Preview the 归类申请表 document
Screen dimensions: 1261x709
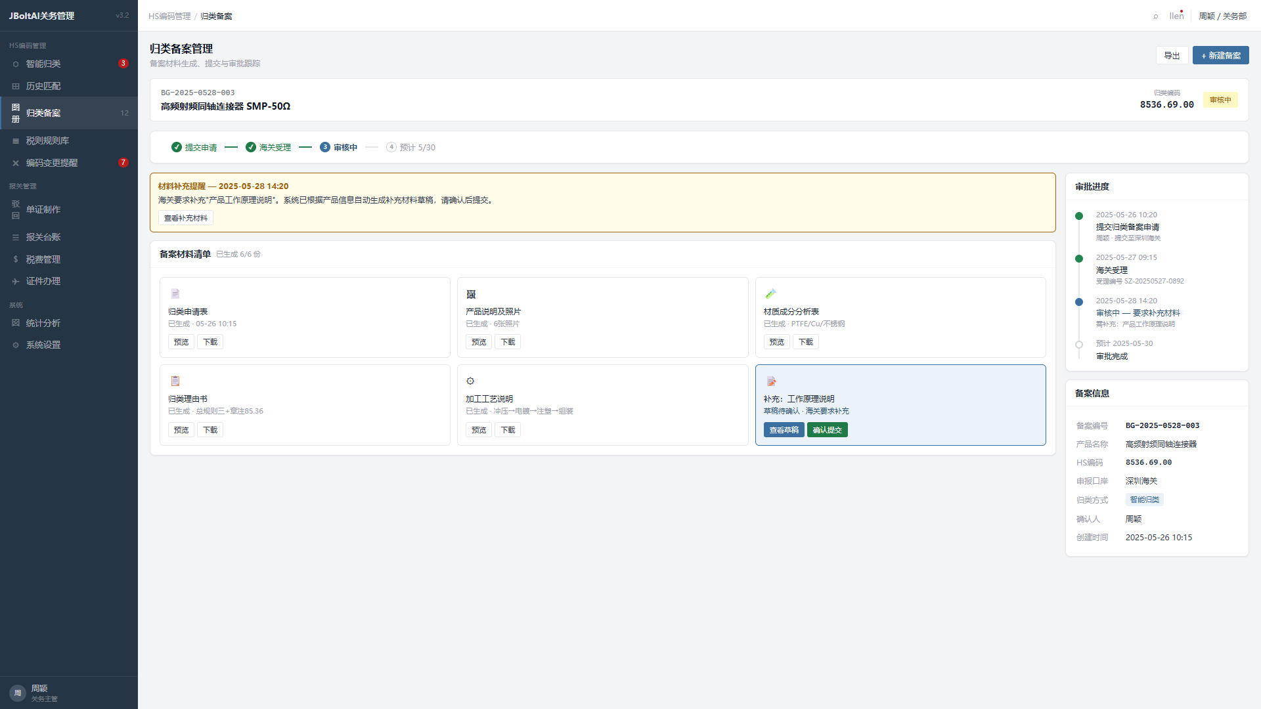pos(181,342)
